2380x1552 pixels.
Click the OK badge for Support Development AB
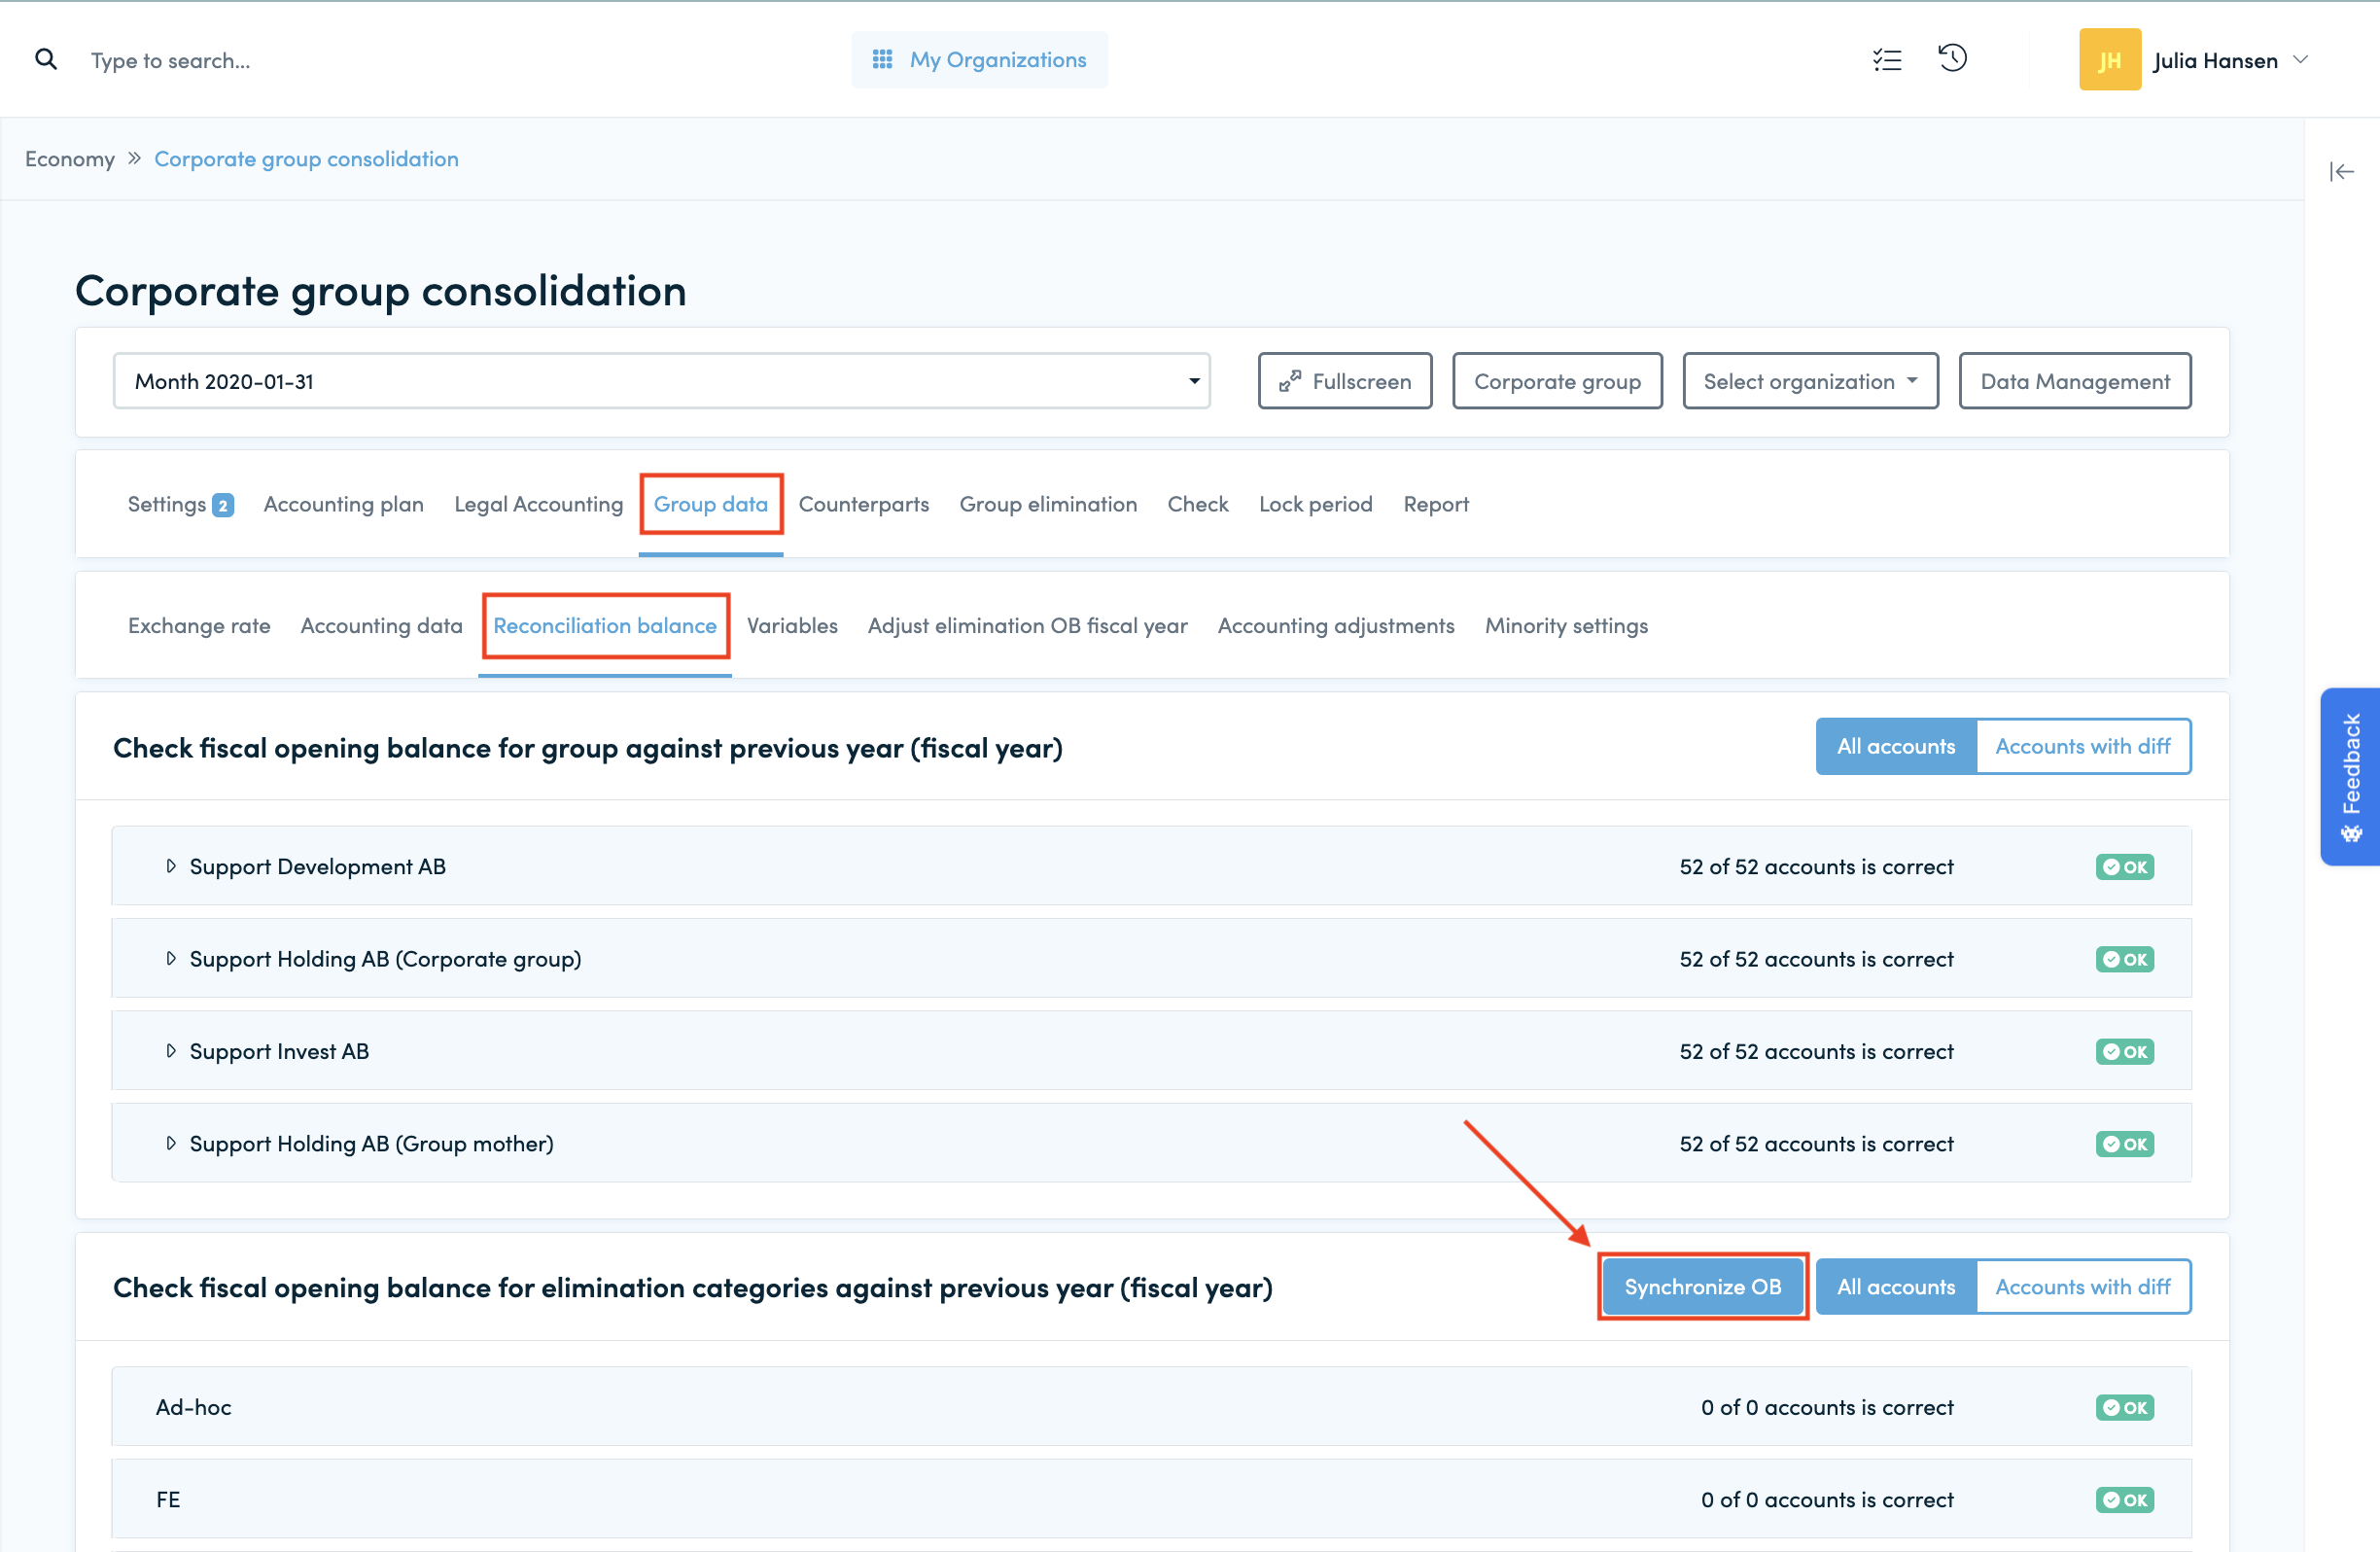[2125, 867]
